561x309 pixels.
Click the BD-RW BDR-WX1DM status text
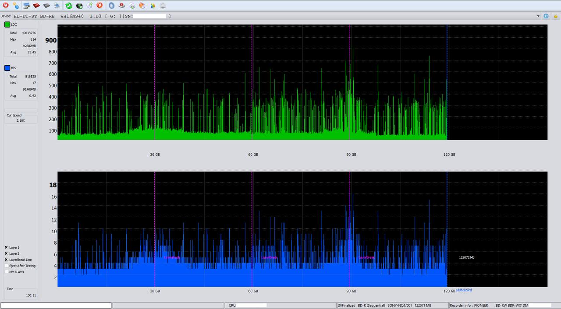[512, 305]
